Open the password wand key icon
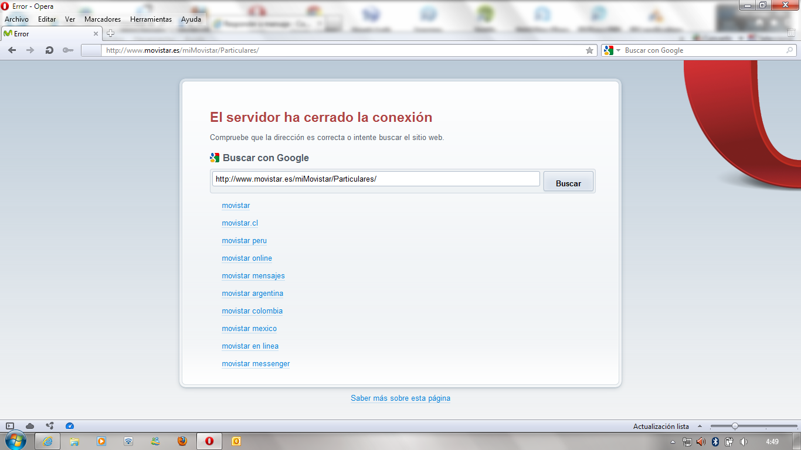Image resolution: width=801 pixels, height=450 pixels. [68, 50]
